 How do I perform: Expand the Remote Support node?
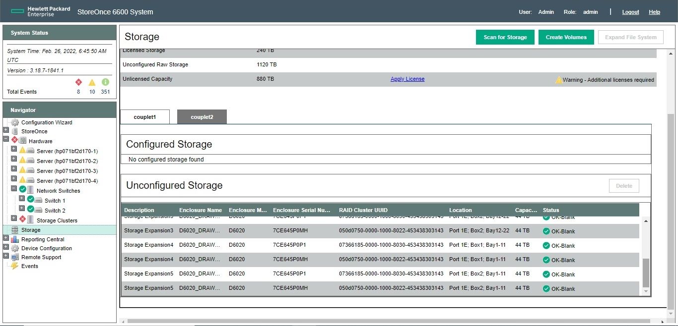coord(6,256)
